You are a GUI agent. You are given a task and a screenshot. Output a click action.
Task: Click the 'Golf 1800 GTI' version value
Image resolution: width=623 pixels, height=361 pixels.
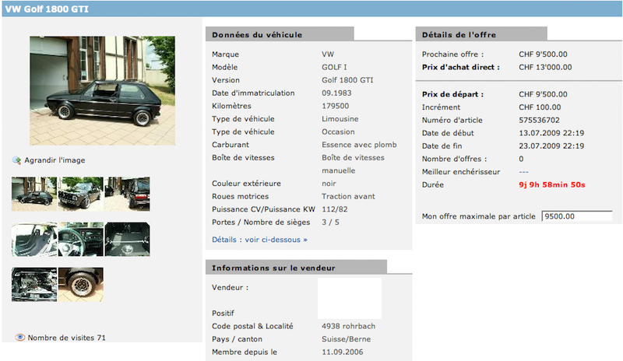tap(347, 80)
